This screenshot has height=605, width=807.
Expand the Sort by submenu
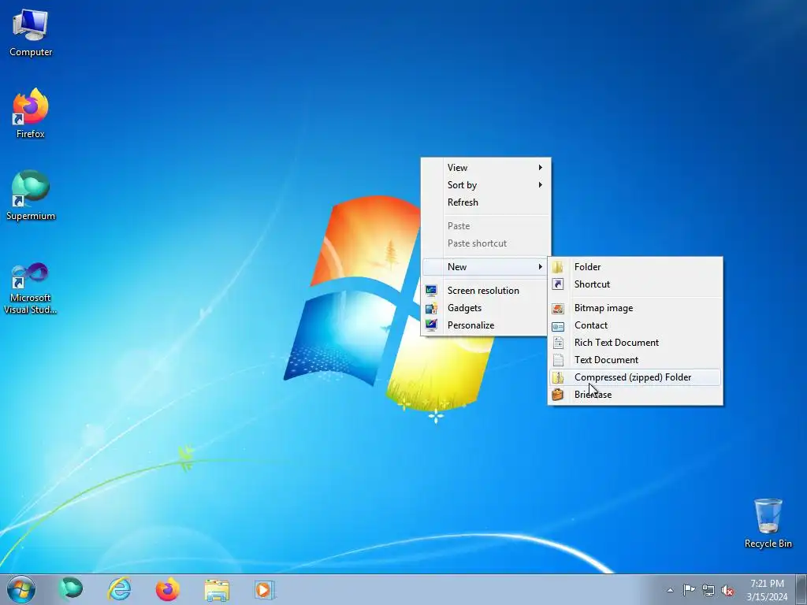485,185
